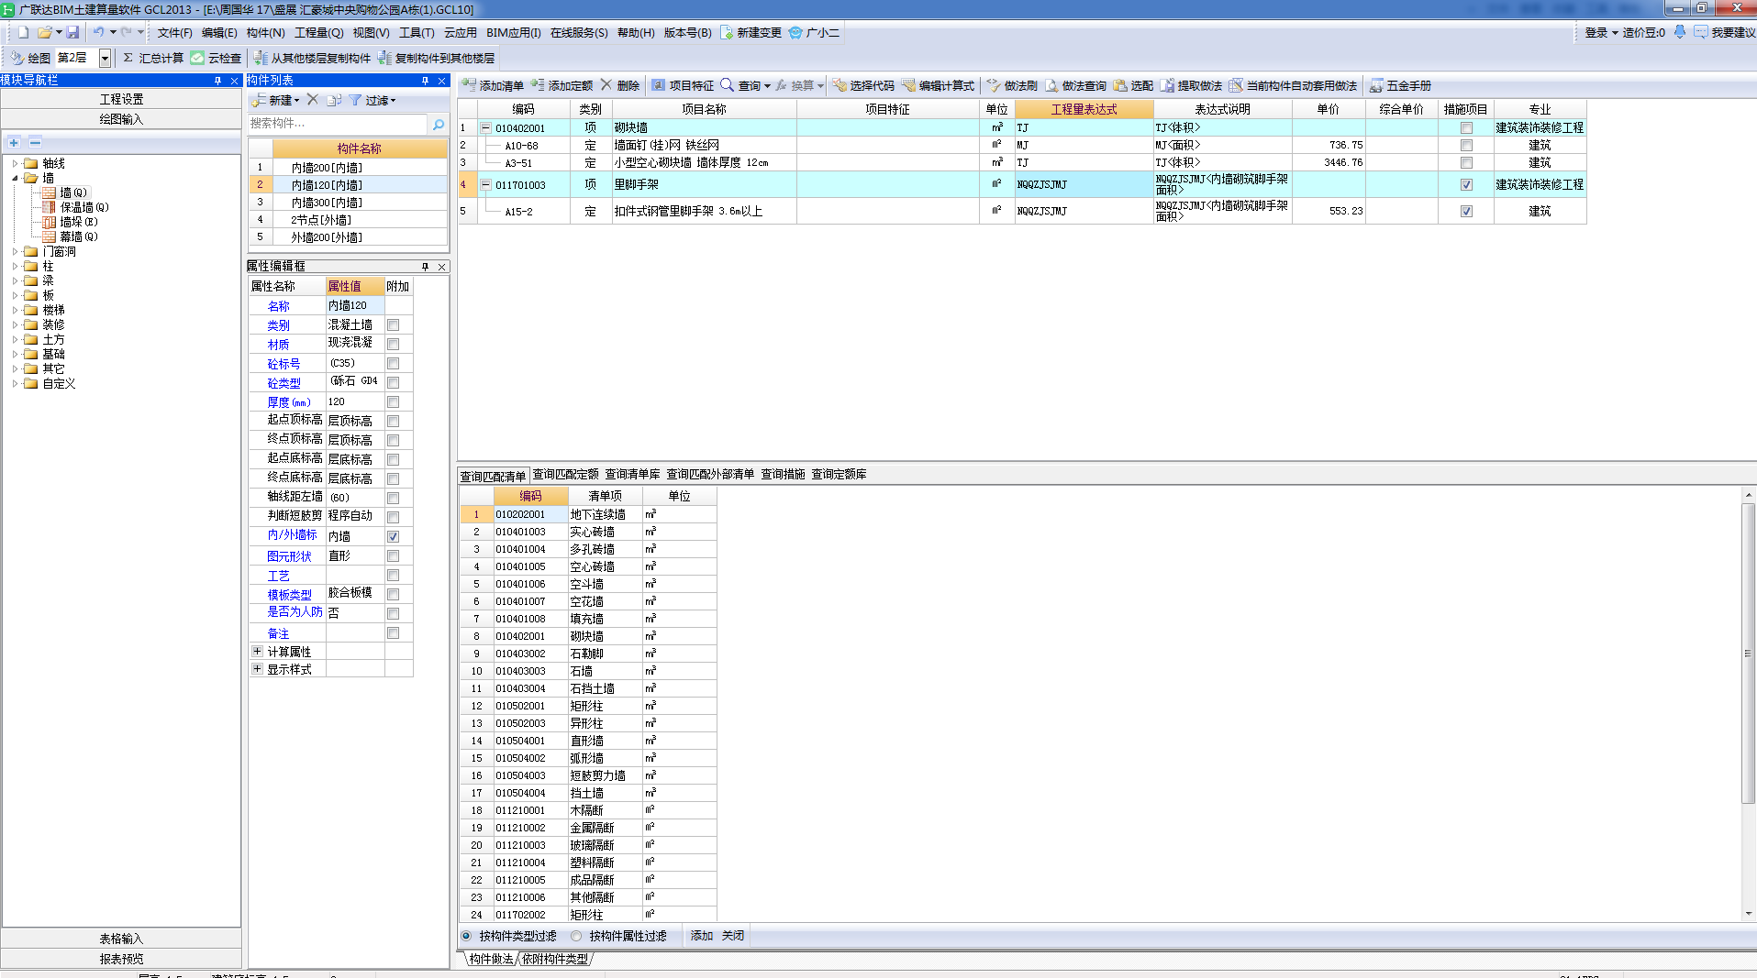Image resolution: width=1757 pixels, height=978 pixels.
Task: Expand the 轴线 tree folder
Action: 16,163
